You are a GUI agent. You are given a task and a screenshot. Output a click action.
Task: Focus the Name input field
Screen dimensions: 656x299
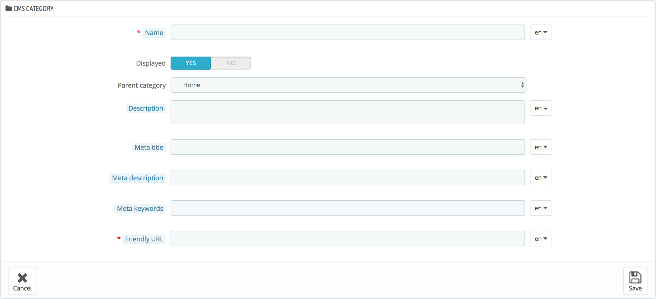pyautogui.click(x=347, y=32)
